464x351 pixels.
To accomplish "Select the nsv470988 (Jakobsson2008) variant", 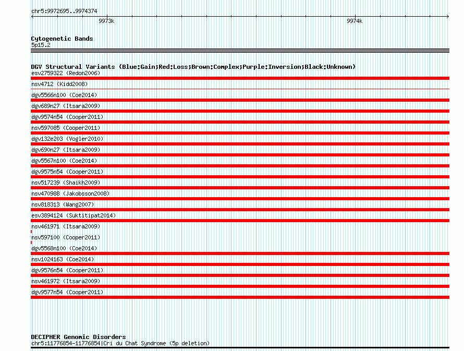I will (x=70, y=193).
